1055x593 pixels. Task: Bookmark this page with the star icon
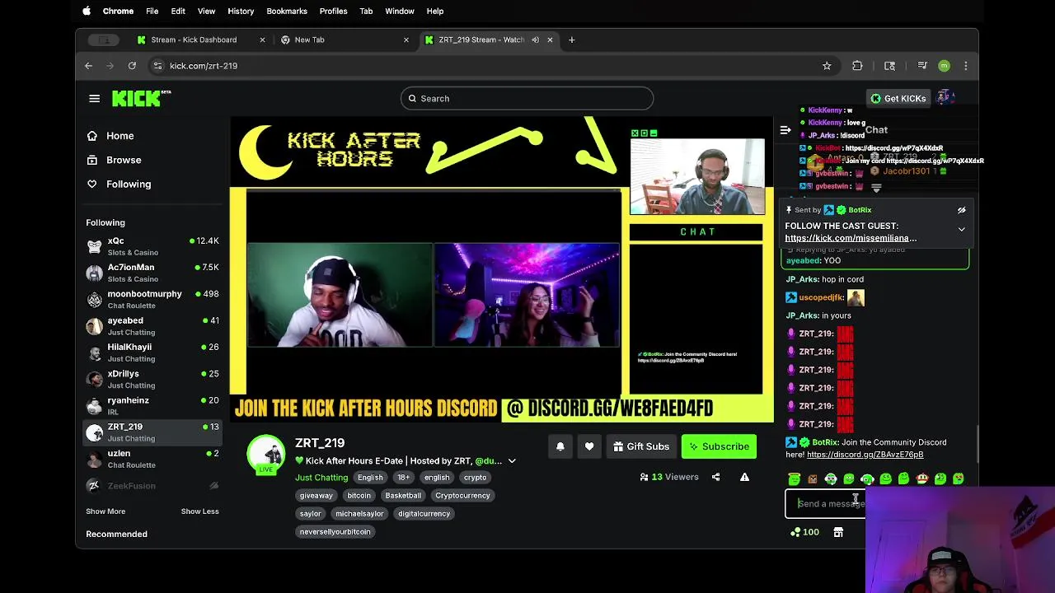[x=827, y=66]
